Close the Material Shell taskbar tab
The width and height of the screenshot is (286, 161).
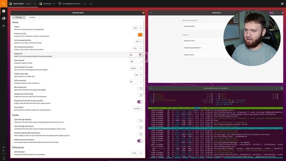click(35, 4)
